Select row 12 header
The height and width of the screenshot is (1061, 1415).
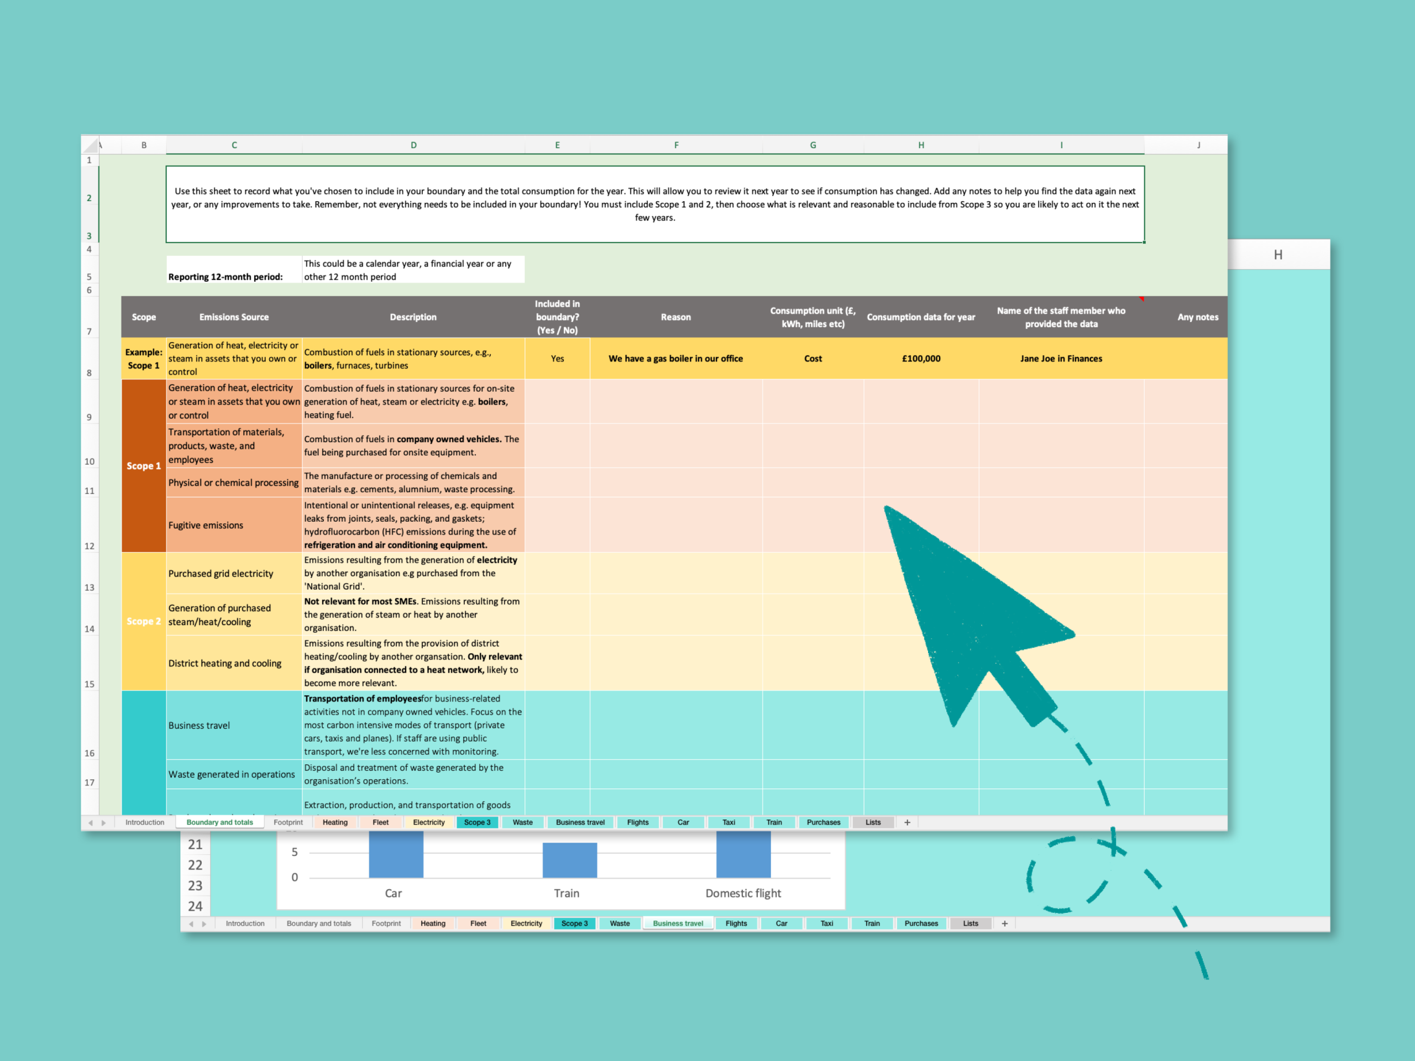[x=90, y=525]
